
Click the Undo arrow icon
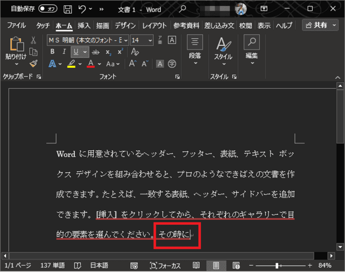82,9
